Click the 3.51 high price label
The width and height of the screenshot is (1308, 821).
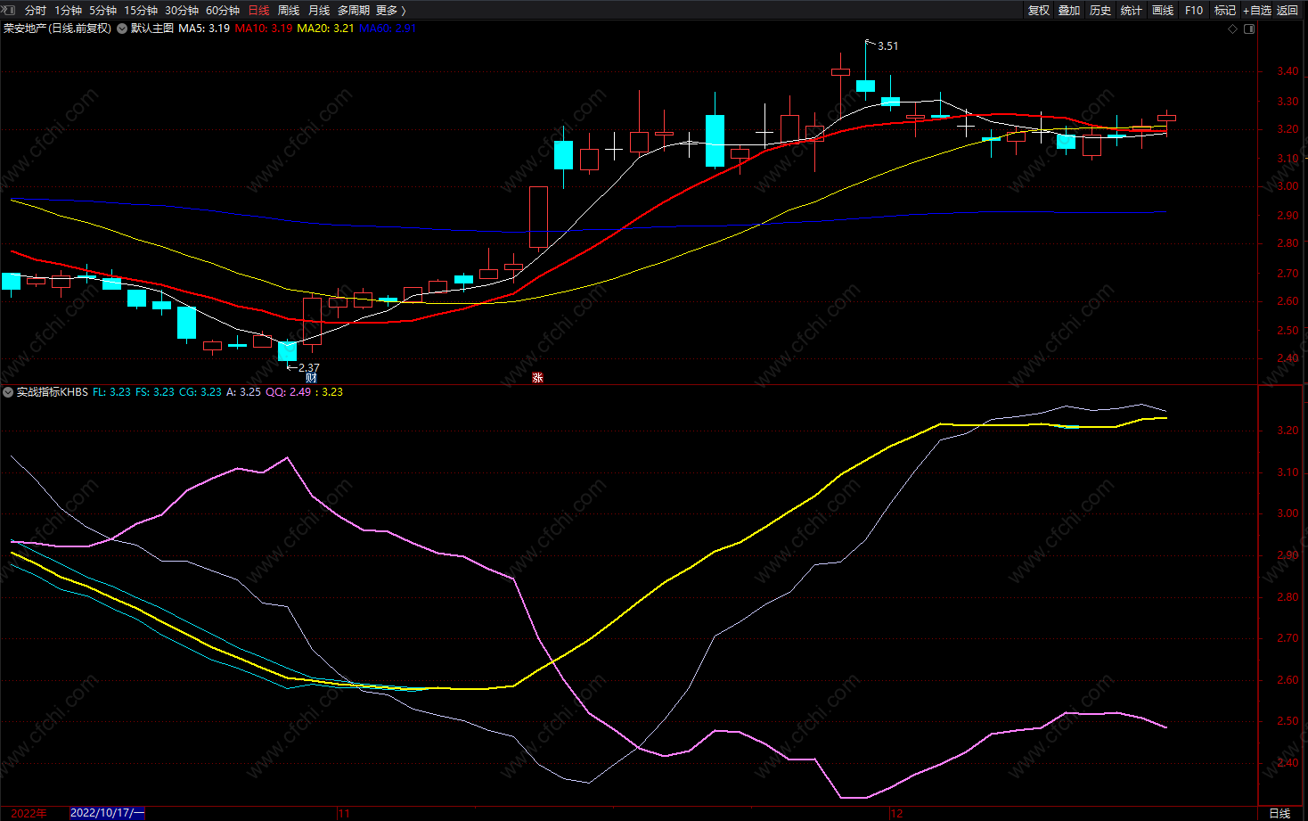pyautogui.click(x=887, y=46)
